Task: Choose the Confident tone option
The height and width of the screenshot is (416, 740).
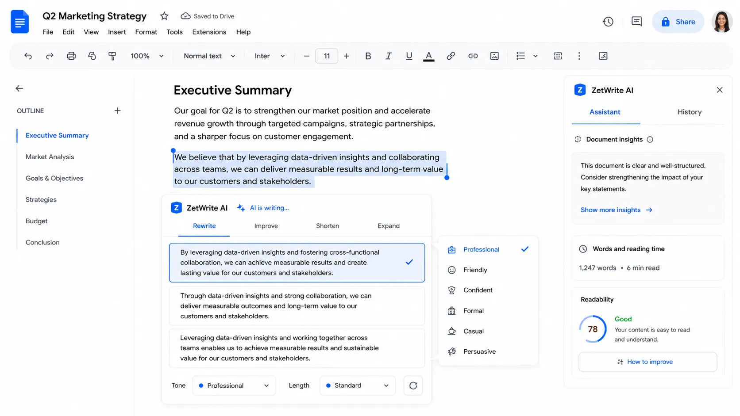Action: pyautogui.click(x=488, y=290)
